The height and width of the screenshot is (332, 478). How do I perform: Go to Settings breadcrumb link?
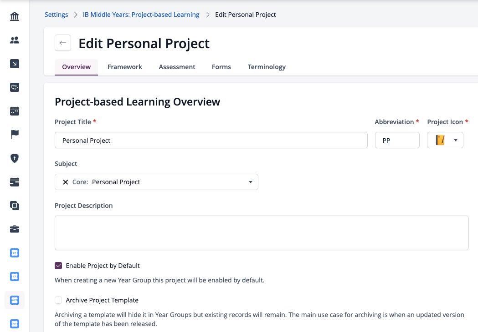click(x=57, y=15)
